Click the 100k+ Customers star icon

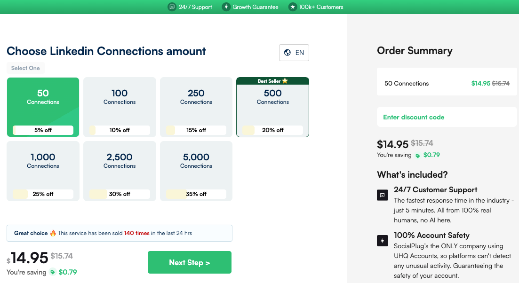[x=292, y=7]
